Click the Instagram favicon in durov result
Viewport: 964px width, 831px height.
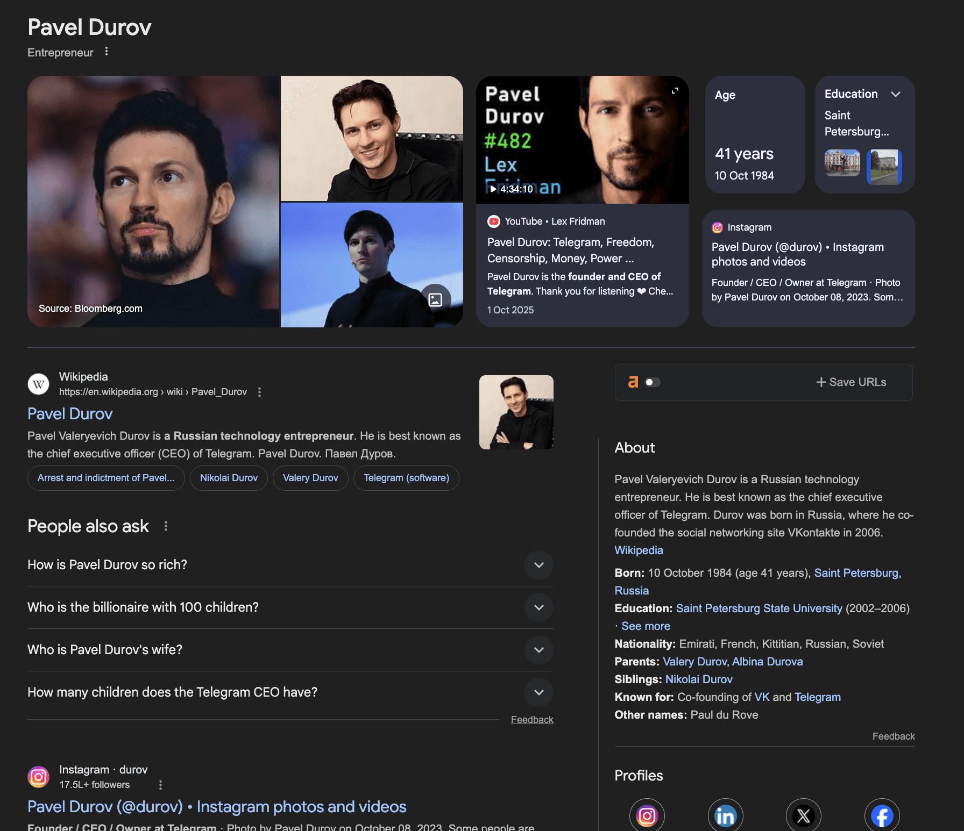[38, 777]
